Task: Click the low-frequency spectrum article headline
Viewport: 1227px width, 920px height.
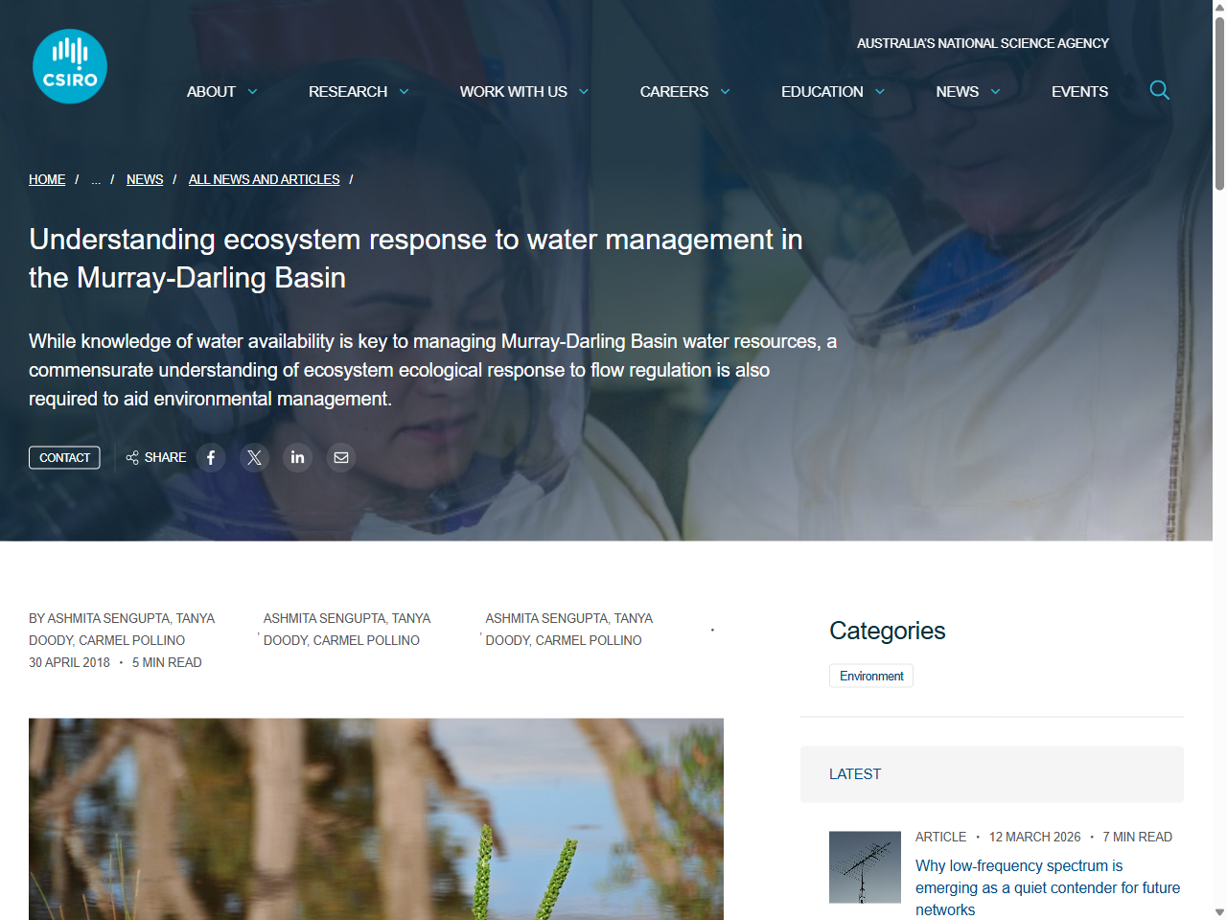Action: (x=1047, y=887)
